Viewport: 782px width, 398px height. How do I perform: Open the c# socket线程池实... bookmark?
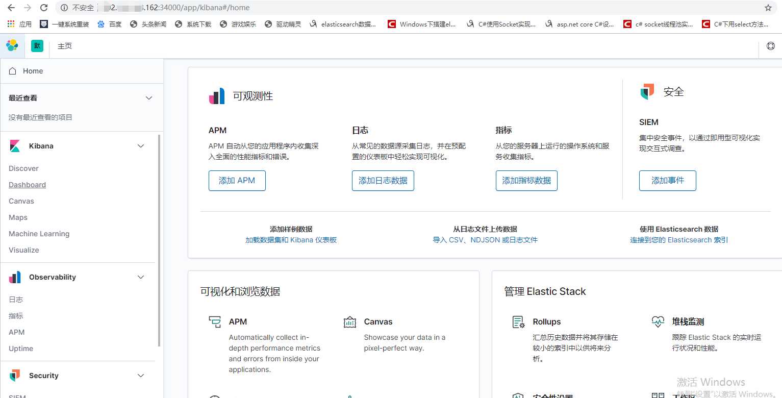tap(658, 24)
